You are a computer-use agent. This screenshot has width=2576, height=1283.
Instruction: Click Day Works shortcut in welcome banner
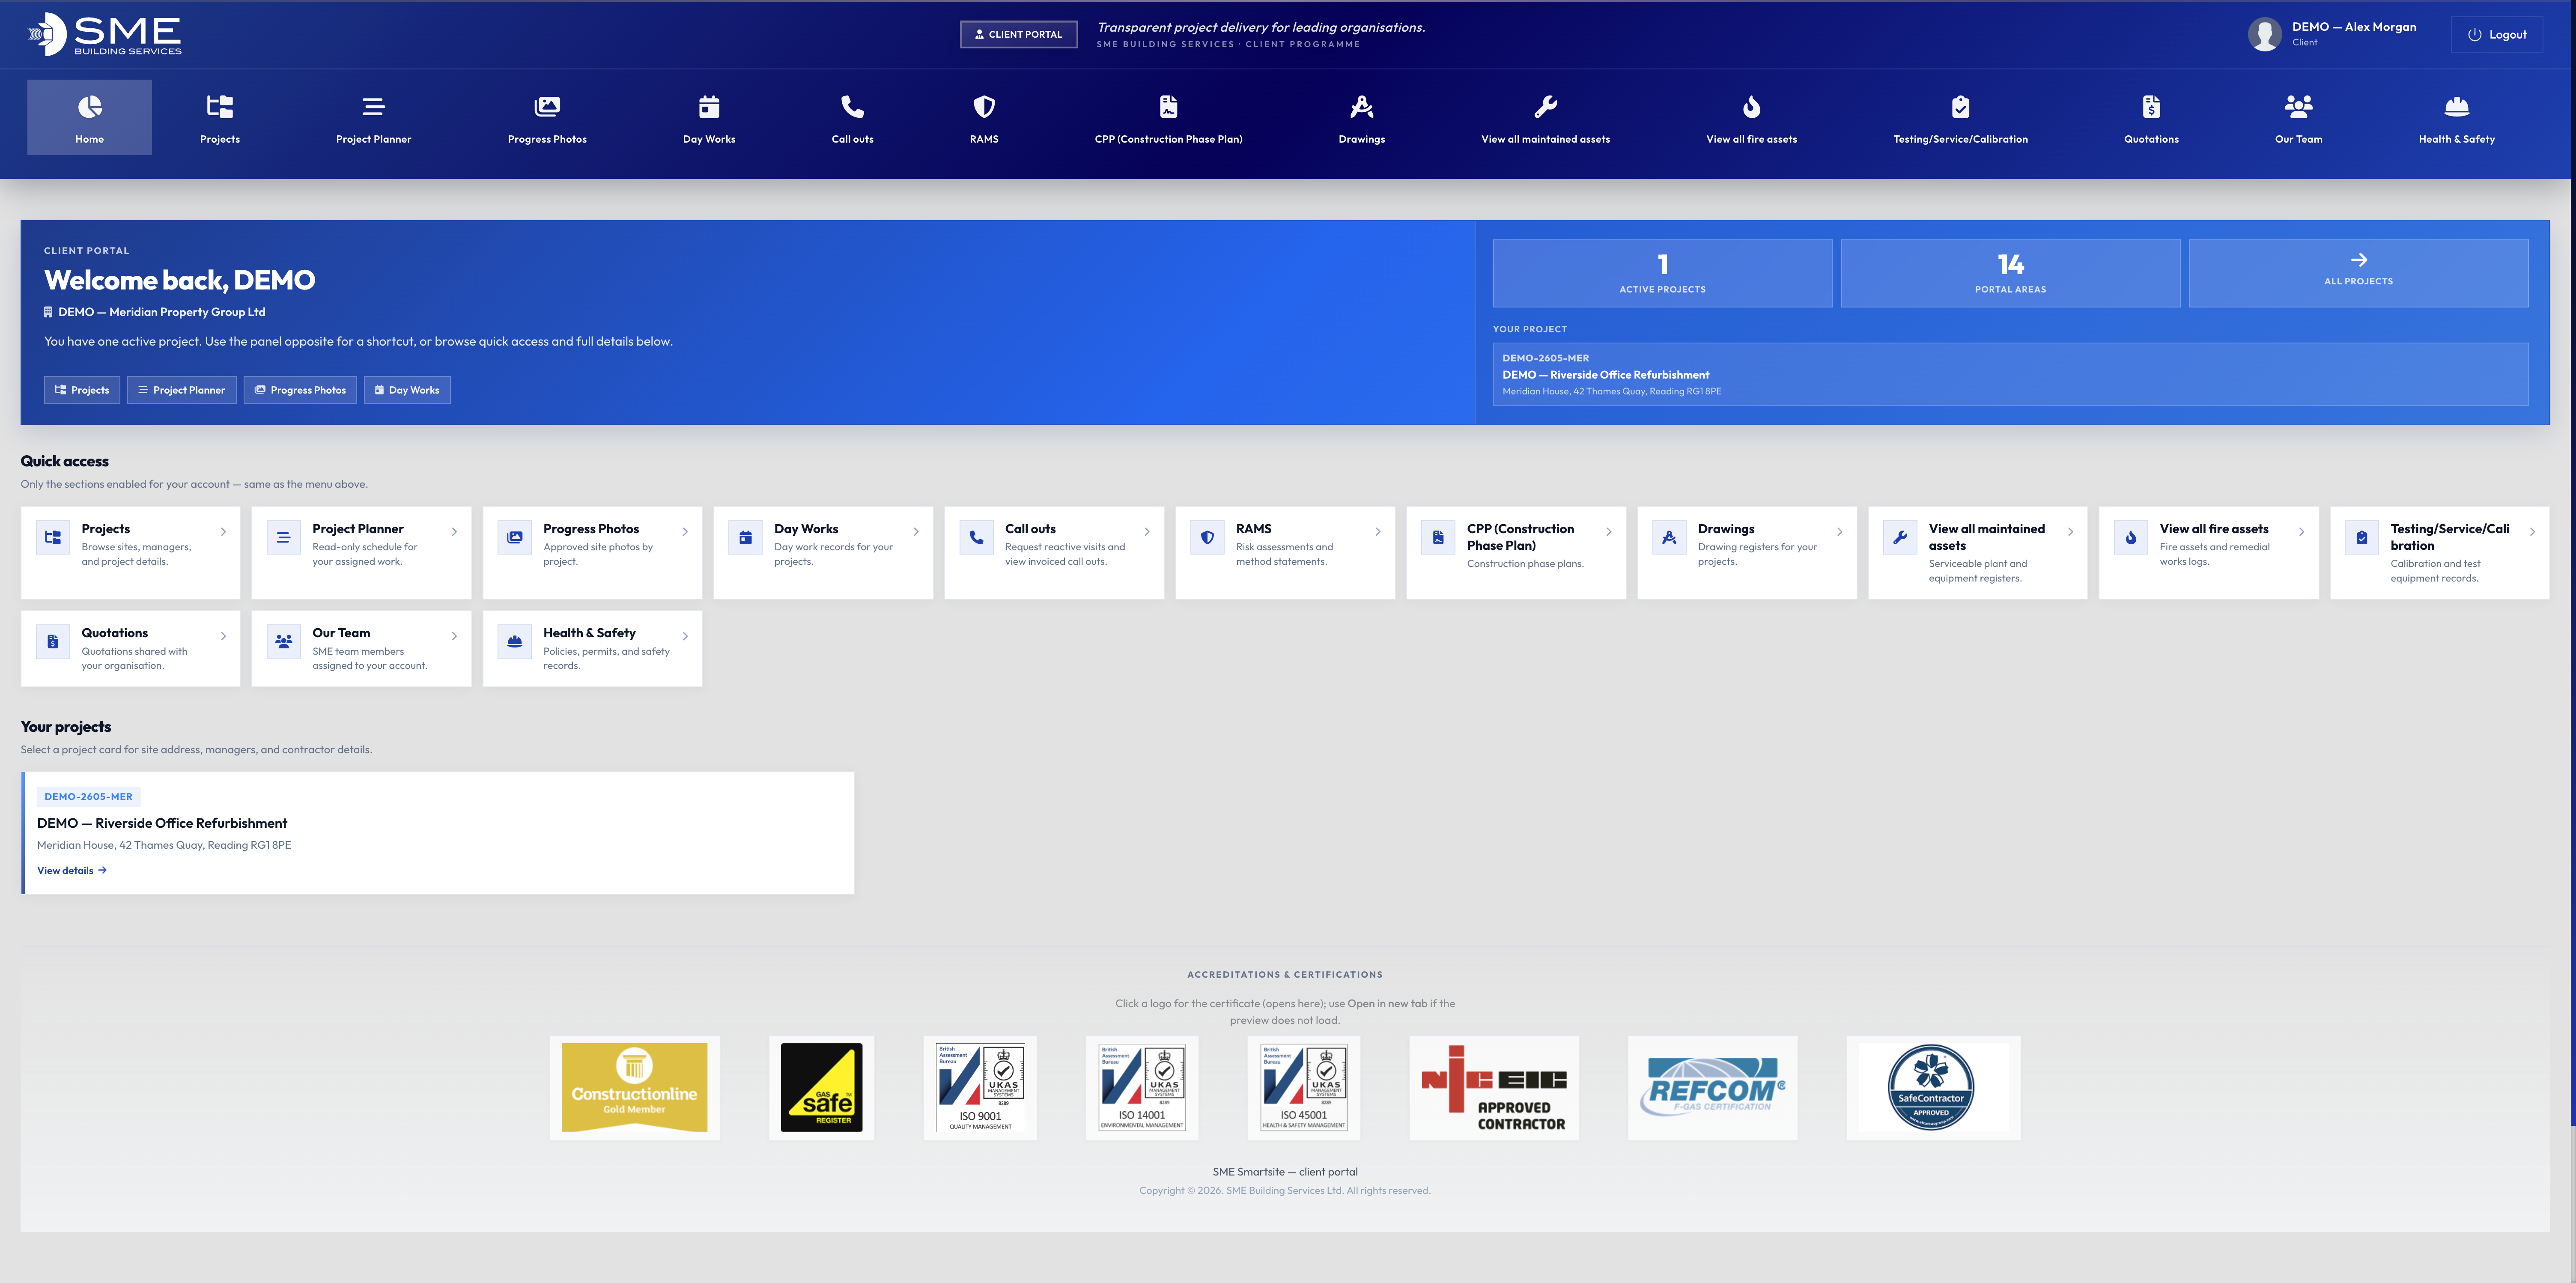pos(407,390)
